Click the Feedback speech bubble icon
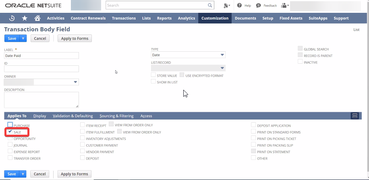Viewport: 369px width, 180px height. point(258,5)
